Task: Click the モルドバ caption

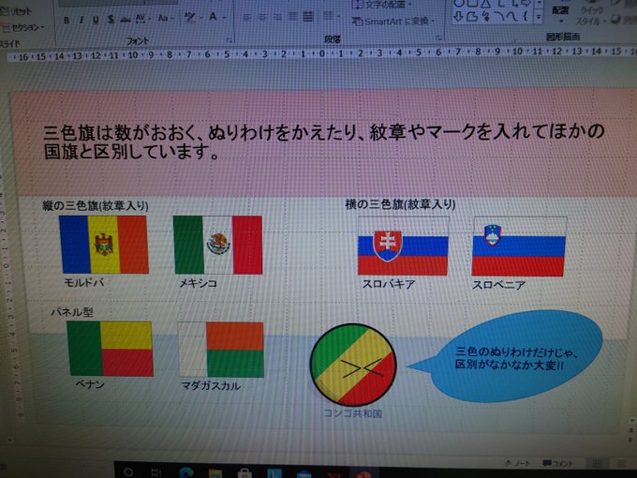Action: (84, 282)
